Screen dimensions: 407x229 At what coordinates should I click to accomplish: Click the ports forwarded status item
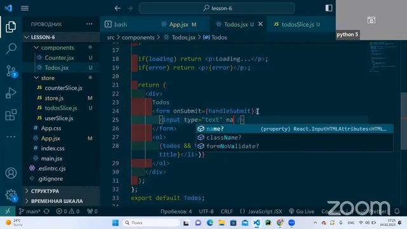pos(92,211)
